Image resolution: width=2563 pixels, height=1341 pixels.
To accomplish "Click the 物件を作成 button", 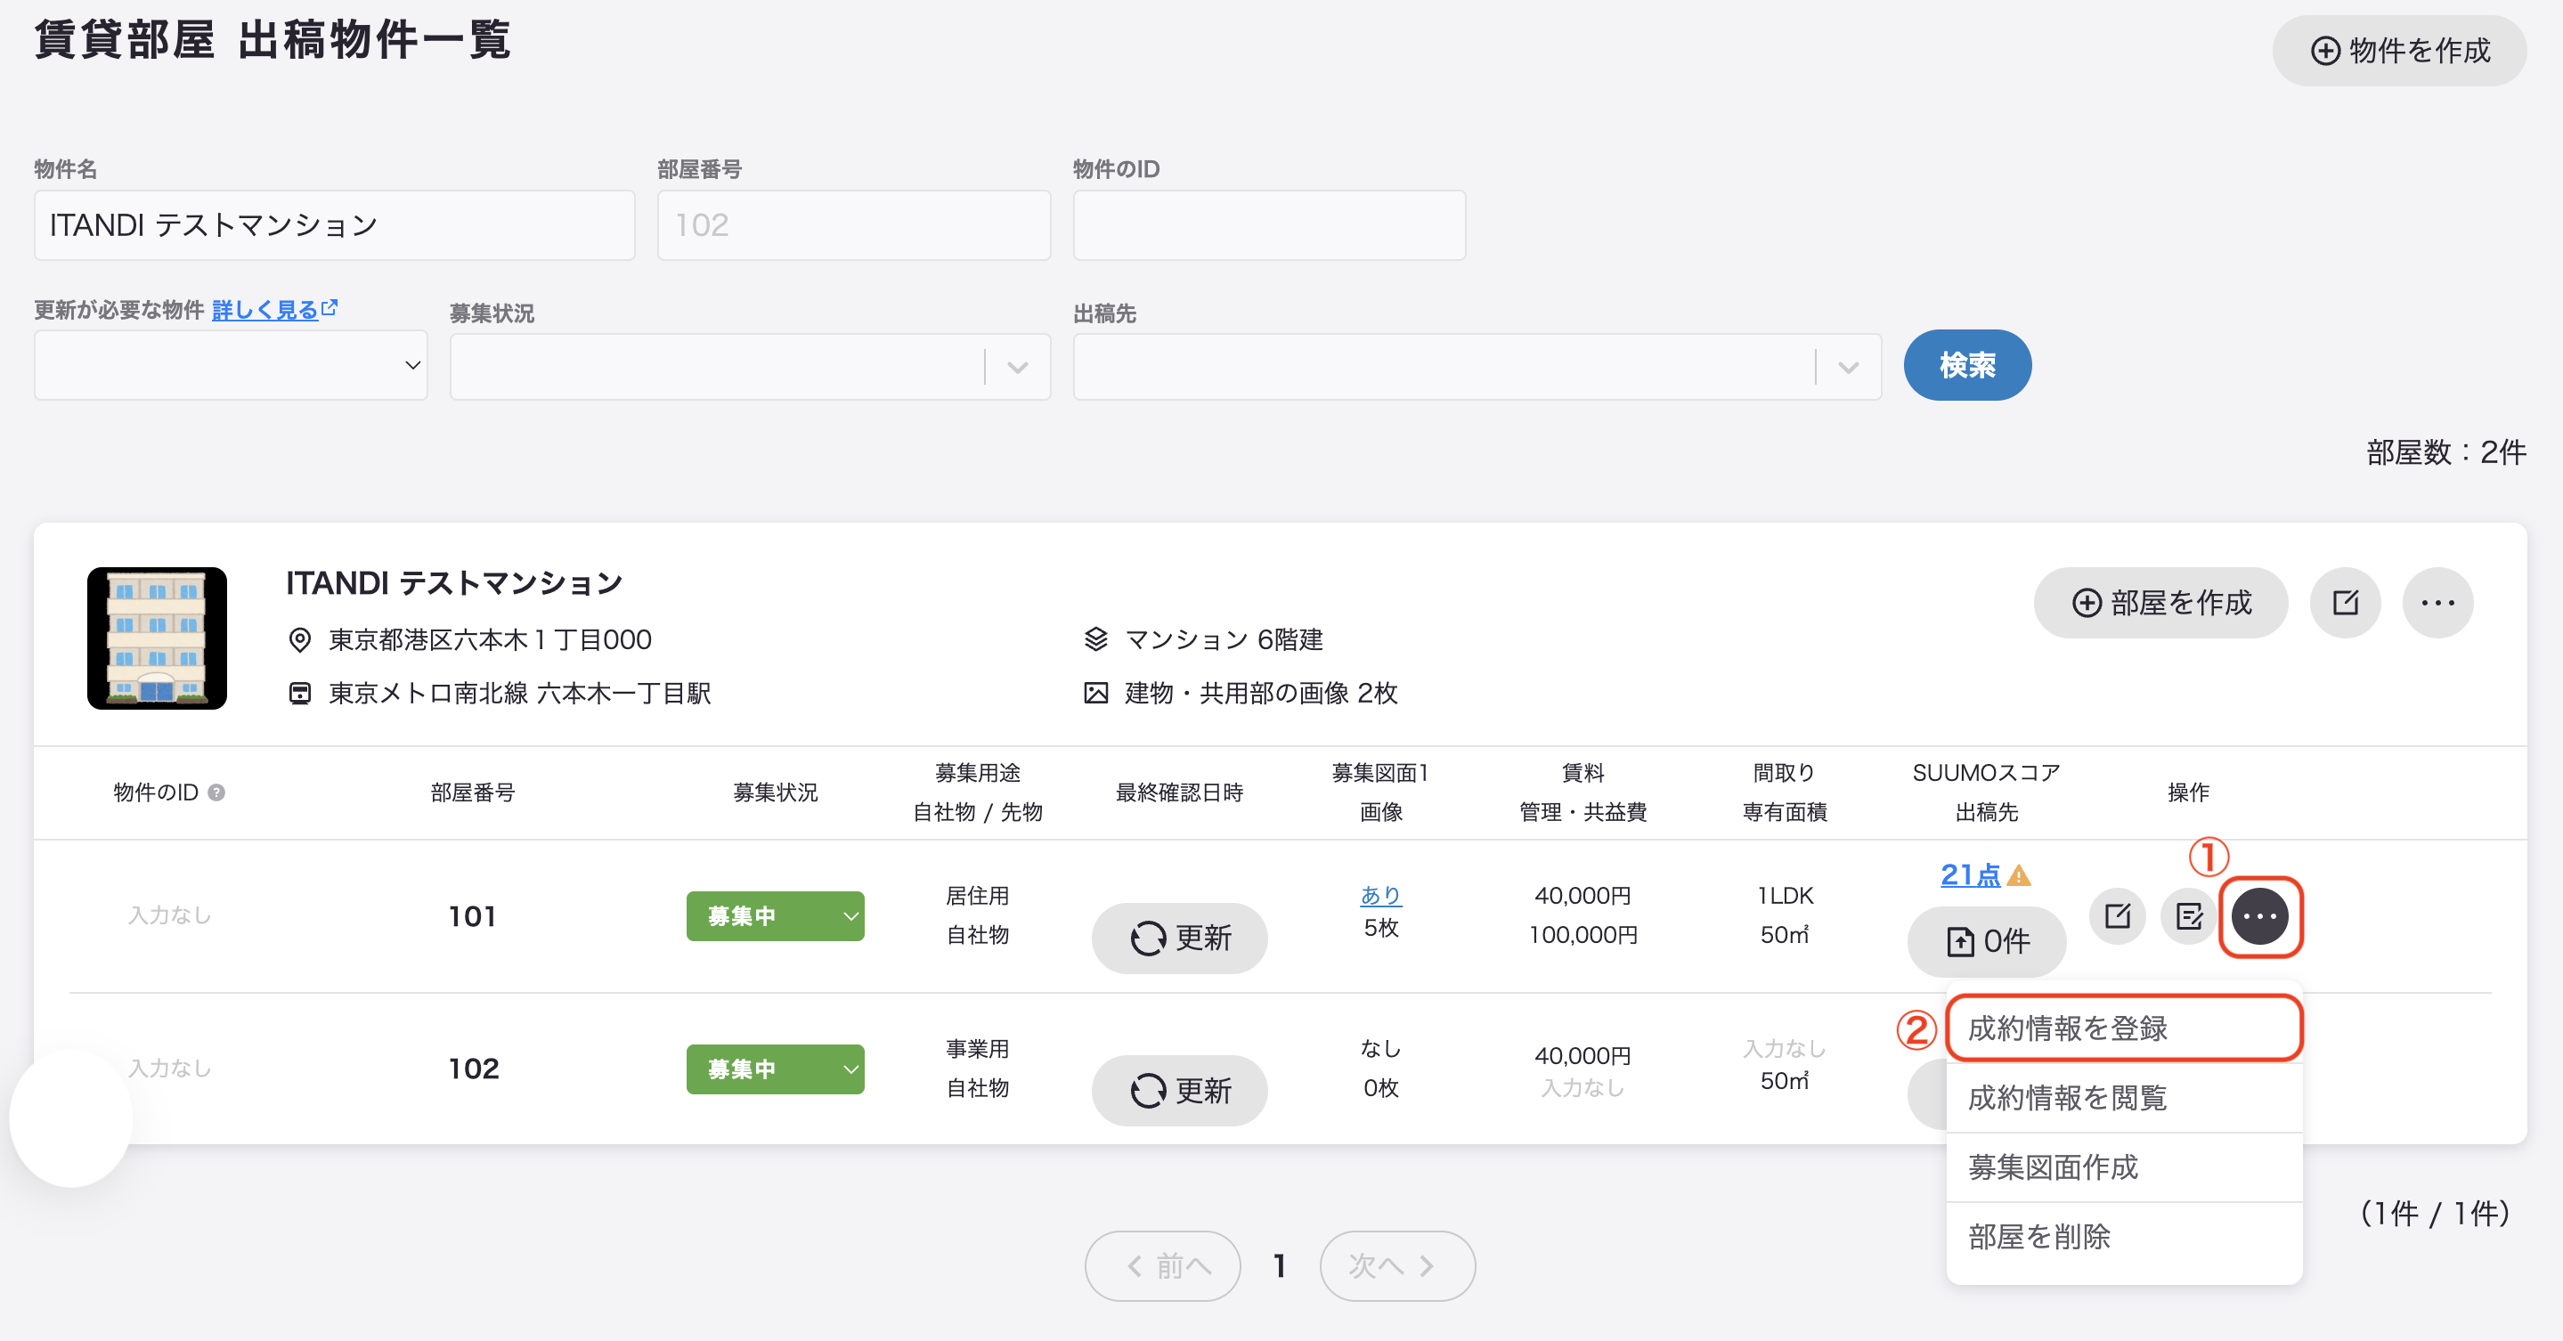I will click(2399, 50).
